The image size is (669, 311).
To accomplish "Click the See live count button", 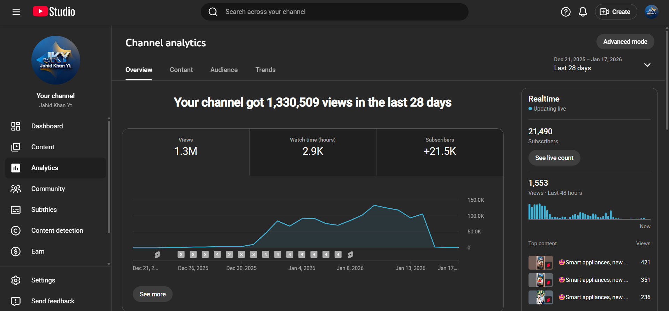I will 554,158.
